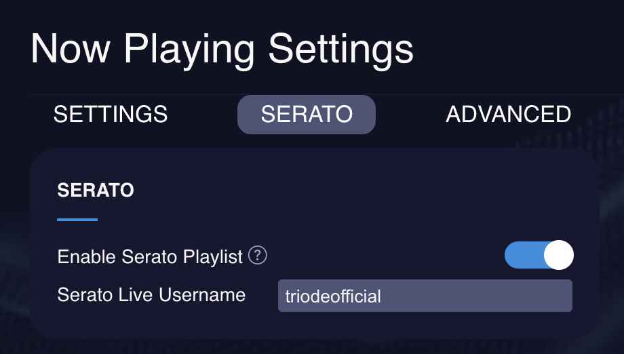Select the highlighted SERATO tab
The image size is (624, 354).
coord(307,115)
